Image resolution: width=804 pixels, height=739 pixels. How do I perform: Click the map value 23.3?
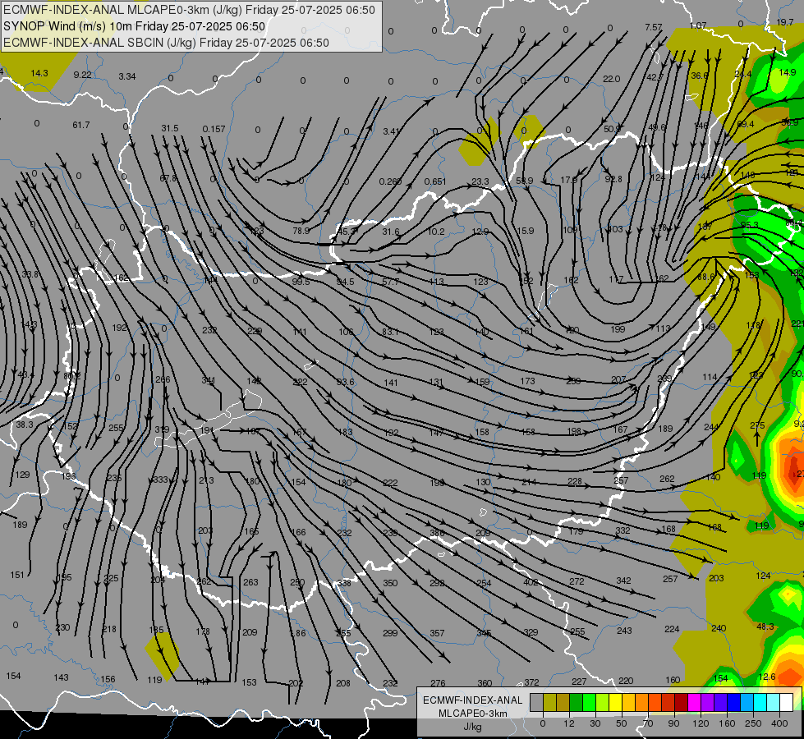coord(480,181)
